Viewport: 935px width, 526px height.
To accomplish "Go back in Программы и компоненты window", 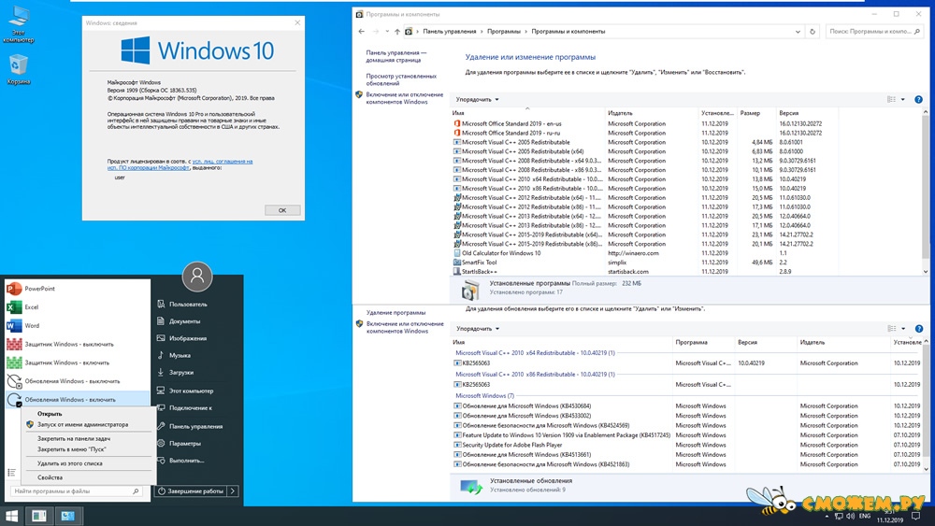I will (361, 32).
